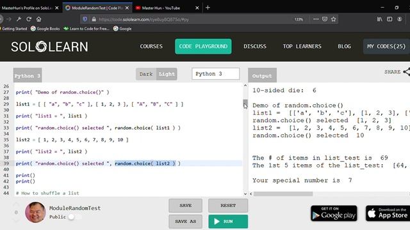View site lock information
Image resolution: width=410 pixels, height=230 pixels.
point(94,19)
